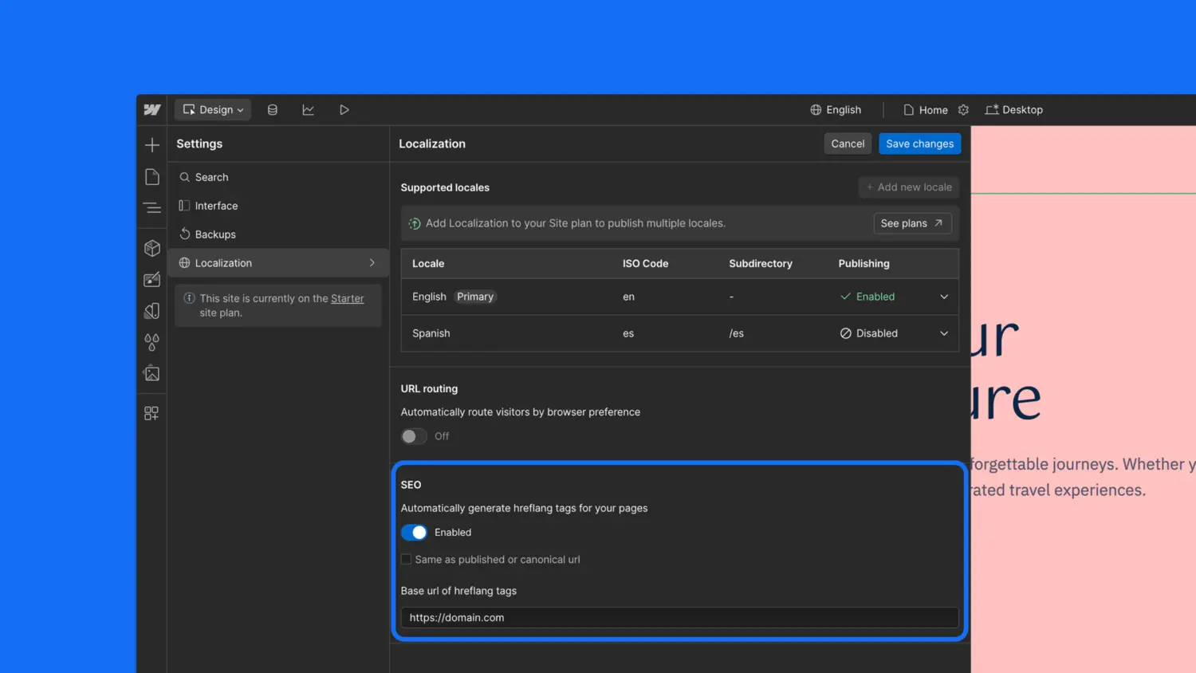The height and width of the screenshot is (673, 1196).
Task: Expand English Enabled publishing dropdown
Action: click(x=944, y=297)
